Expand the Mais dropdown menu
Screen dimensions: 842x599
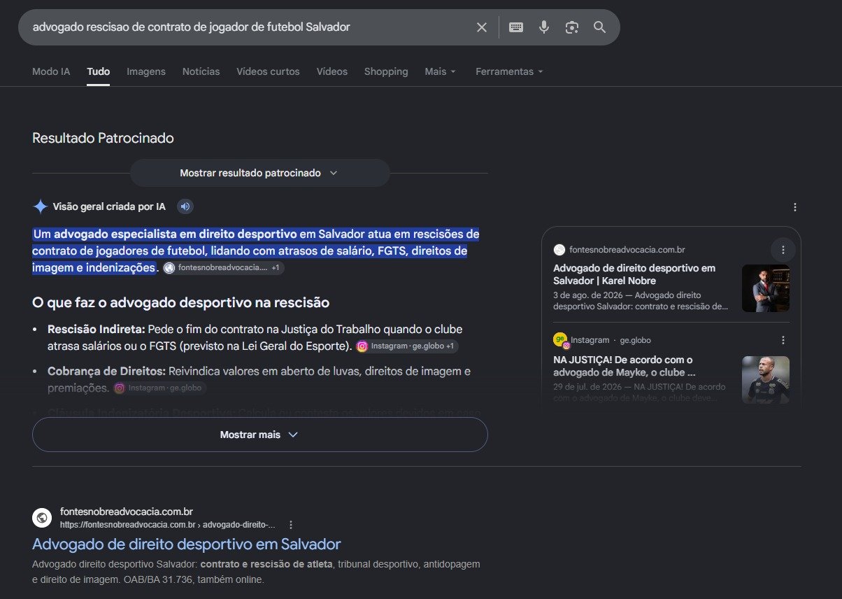coord(441,71)
